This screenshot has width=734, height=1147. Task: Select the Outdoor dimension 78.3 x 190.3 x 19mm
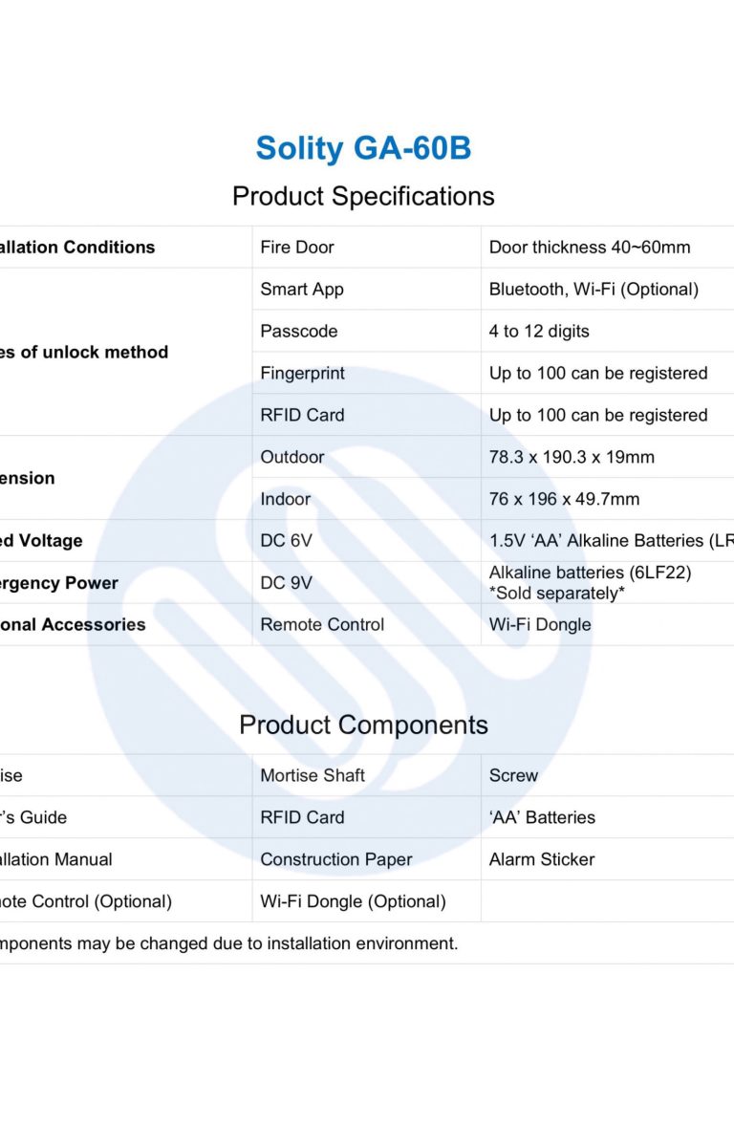(572, 457)
